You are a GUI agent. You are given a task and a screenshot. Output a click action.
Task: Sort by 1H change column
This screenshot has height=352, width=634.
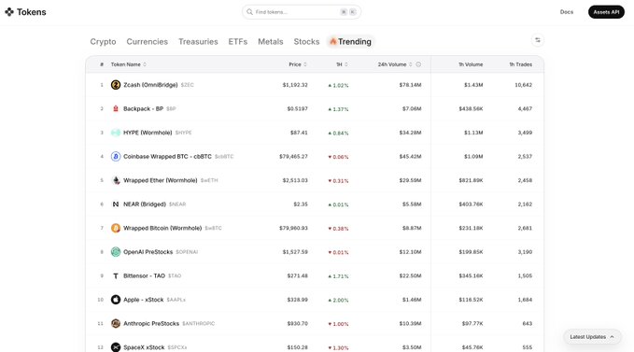342,64
